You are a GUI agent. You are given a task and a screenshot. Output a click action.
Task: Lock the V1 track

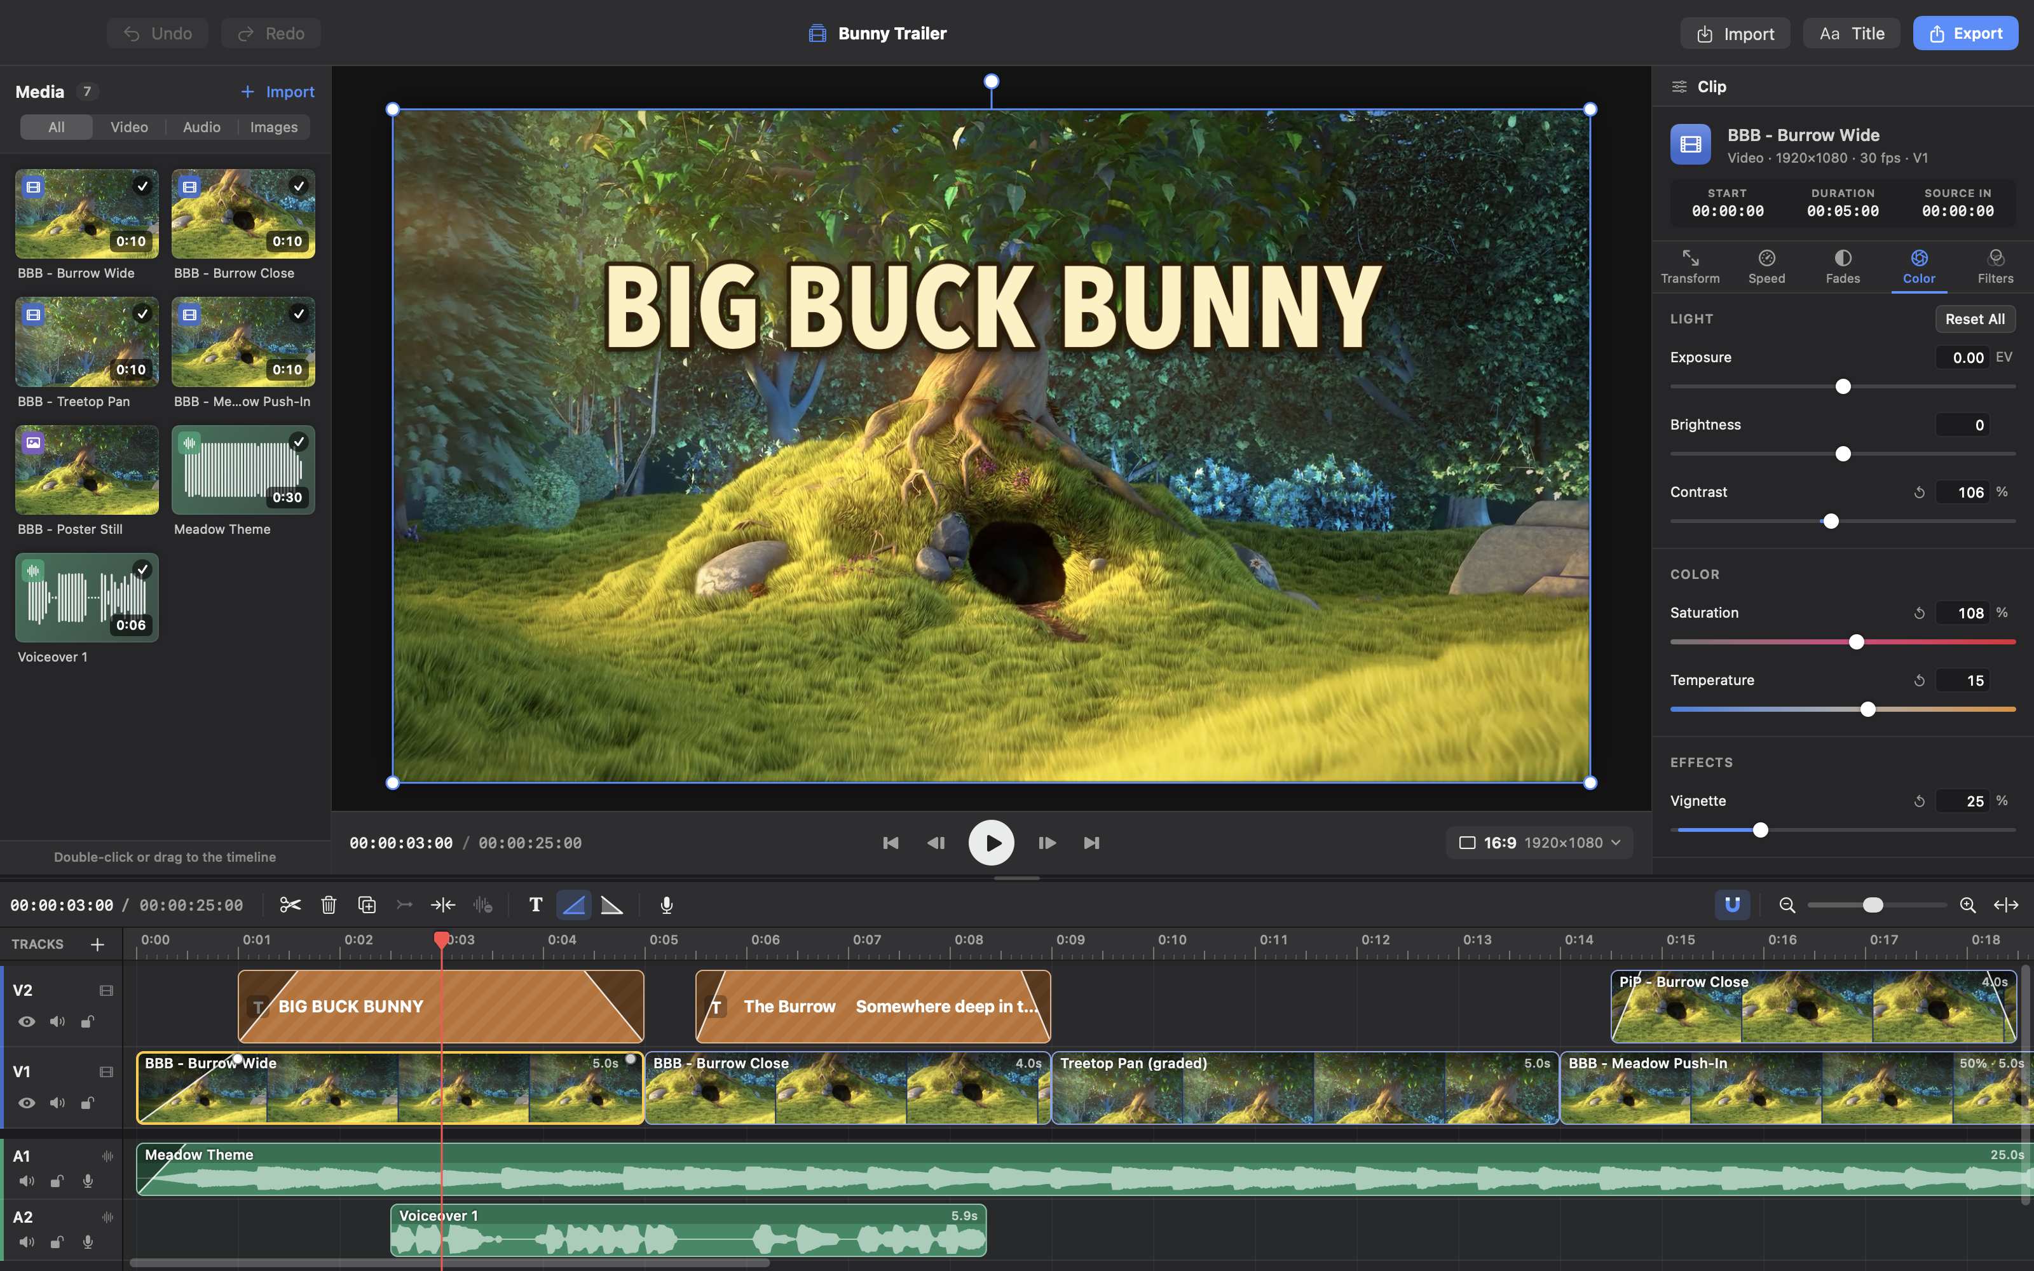[88, 1103]
